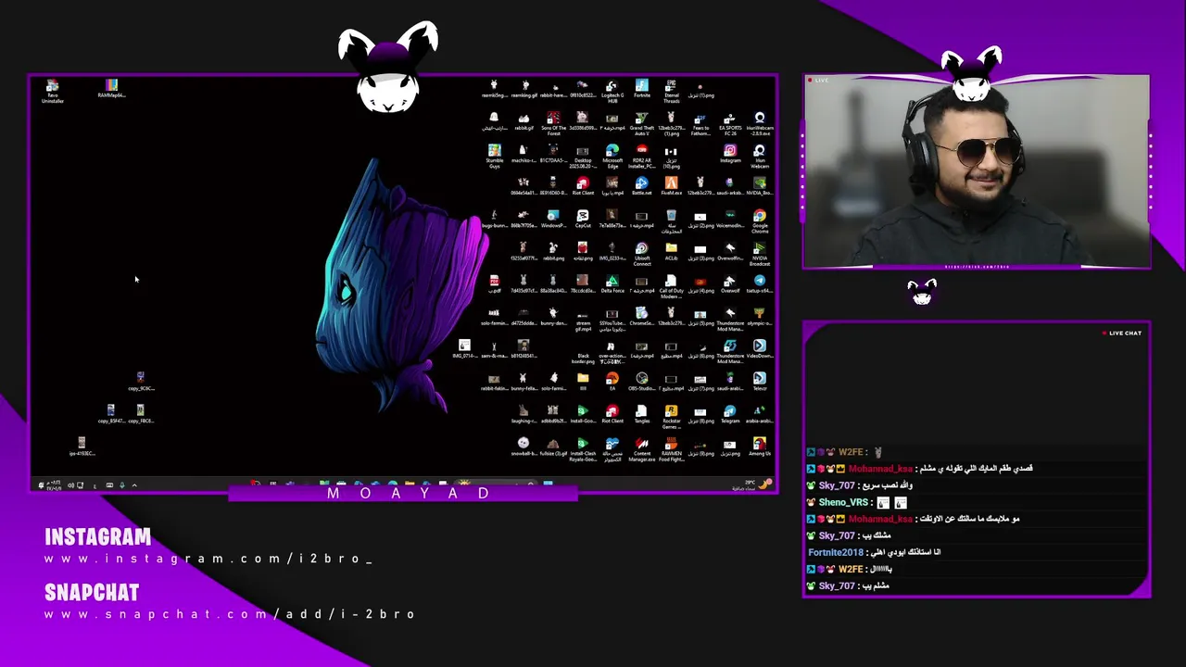Open the Telegram desktop shortcut

730,413
